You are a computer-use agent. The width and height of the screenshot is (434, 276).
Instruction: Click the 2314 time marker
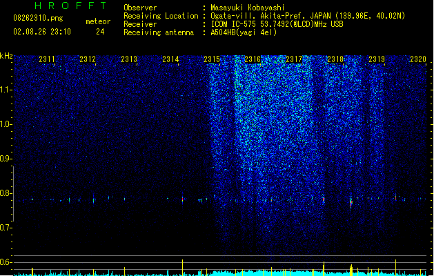(170, 59)
